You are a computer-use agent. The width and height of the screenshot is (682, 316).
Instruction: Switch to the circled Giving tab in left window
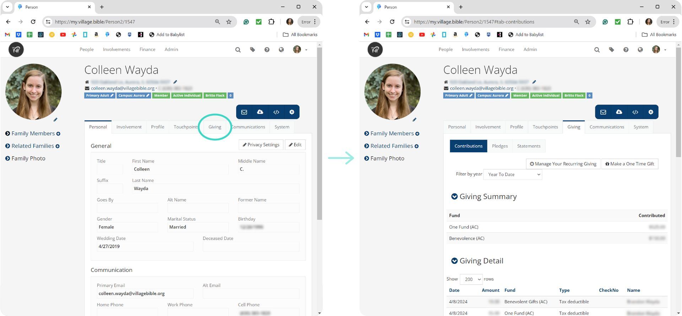coord(215,127)
